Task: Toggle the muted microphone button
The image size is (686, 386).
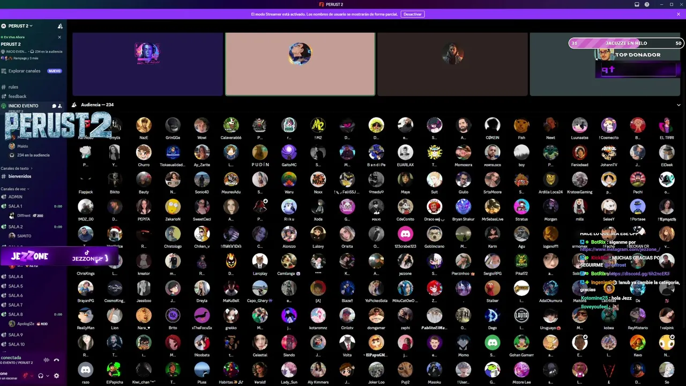Action: pyautogui.click(x=25, y=376)
